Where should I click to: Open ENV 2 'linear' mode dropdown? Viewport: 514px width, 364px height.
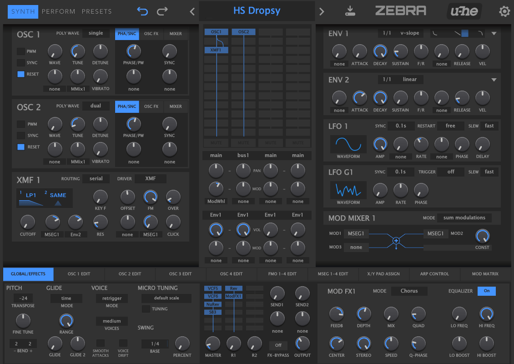[x=409, y=79]
